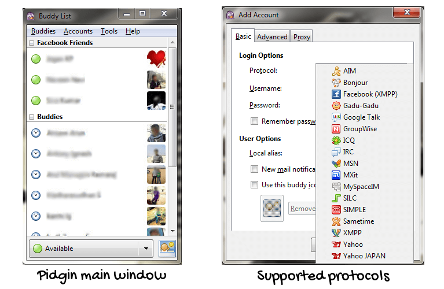Click the Pidgin icon in the Add Account title bar
The width and height of the screenshot is (444, 289).
tap(230, 15)
